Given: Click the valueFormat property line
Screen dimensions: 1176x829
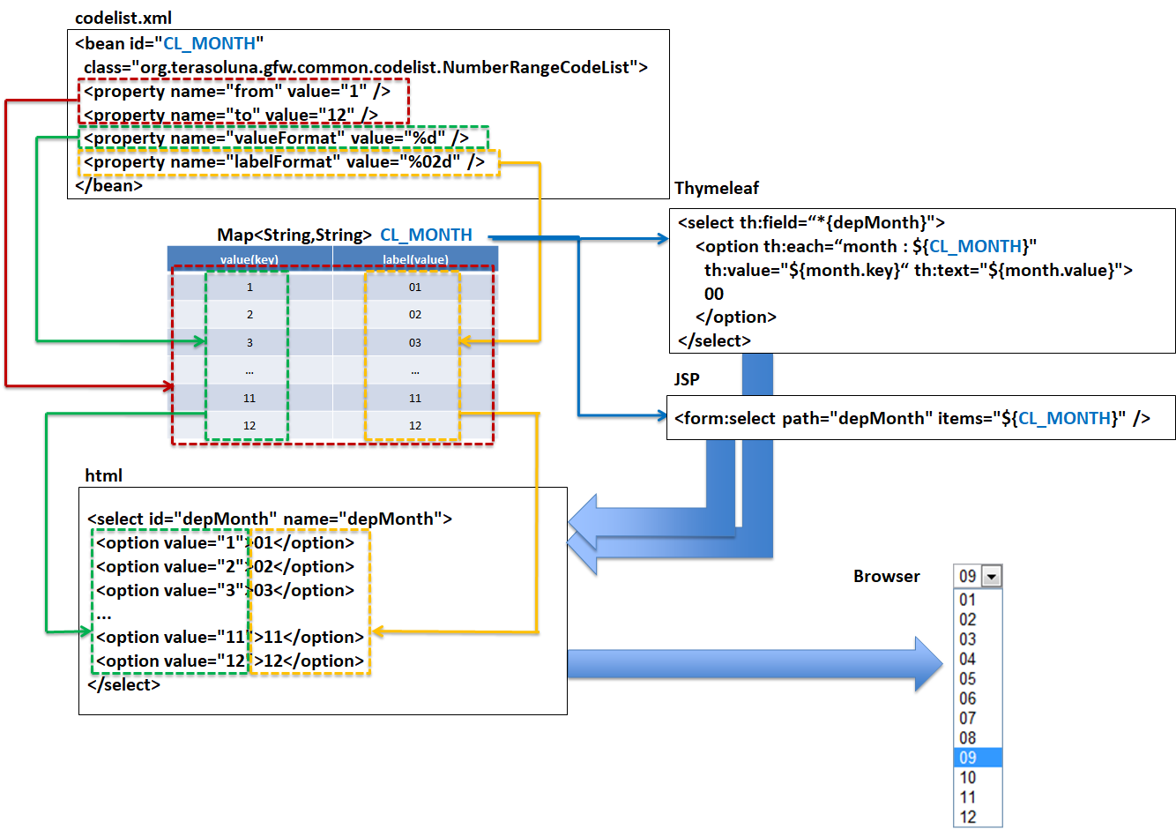Looking at the screenshot, I should tap(282, 138).
